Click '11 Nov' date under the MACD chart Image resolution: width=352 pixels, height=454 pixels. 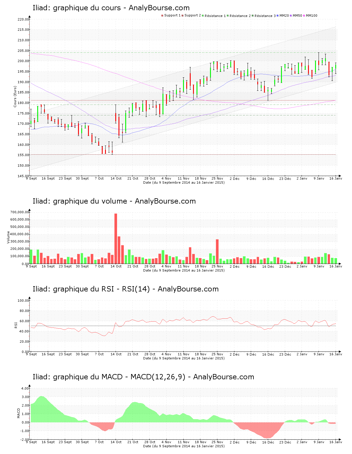pos(184,442)
